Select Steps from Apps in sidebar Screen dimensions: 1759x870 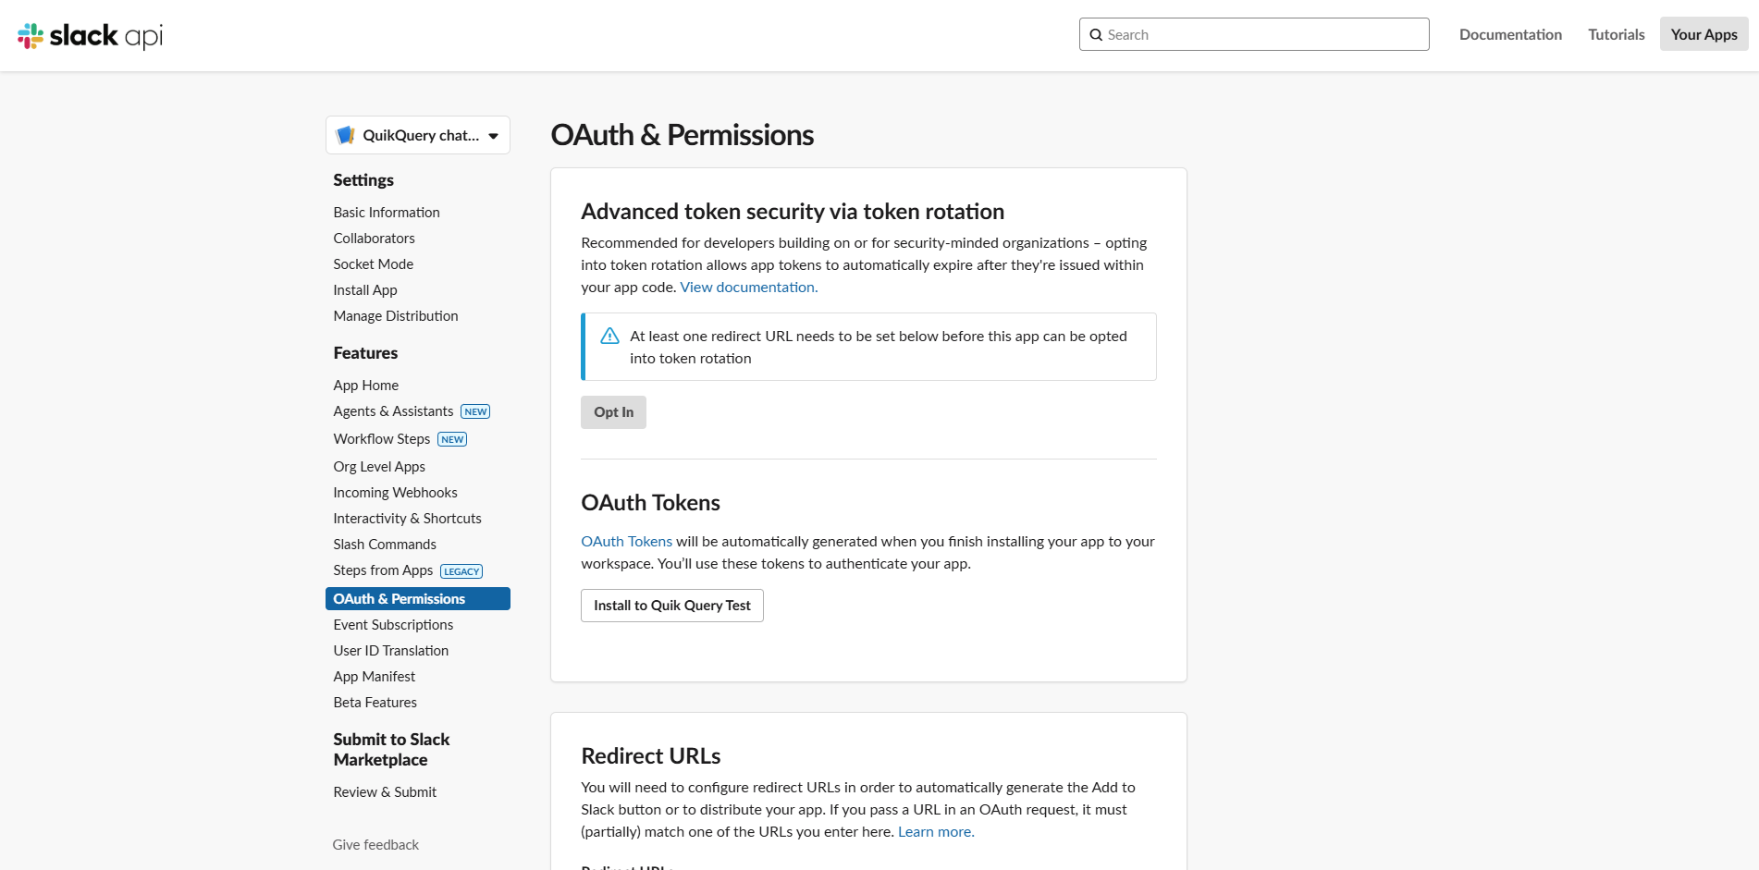pos(383,570)
